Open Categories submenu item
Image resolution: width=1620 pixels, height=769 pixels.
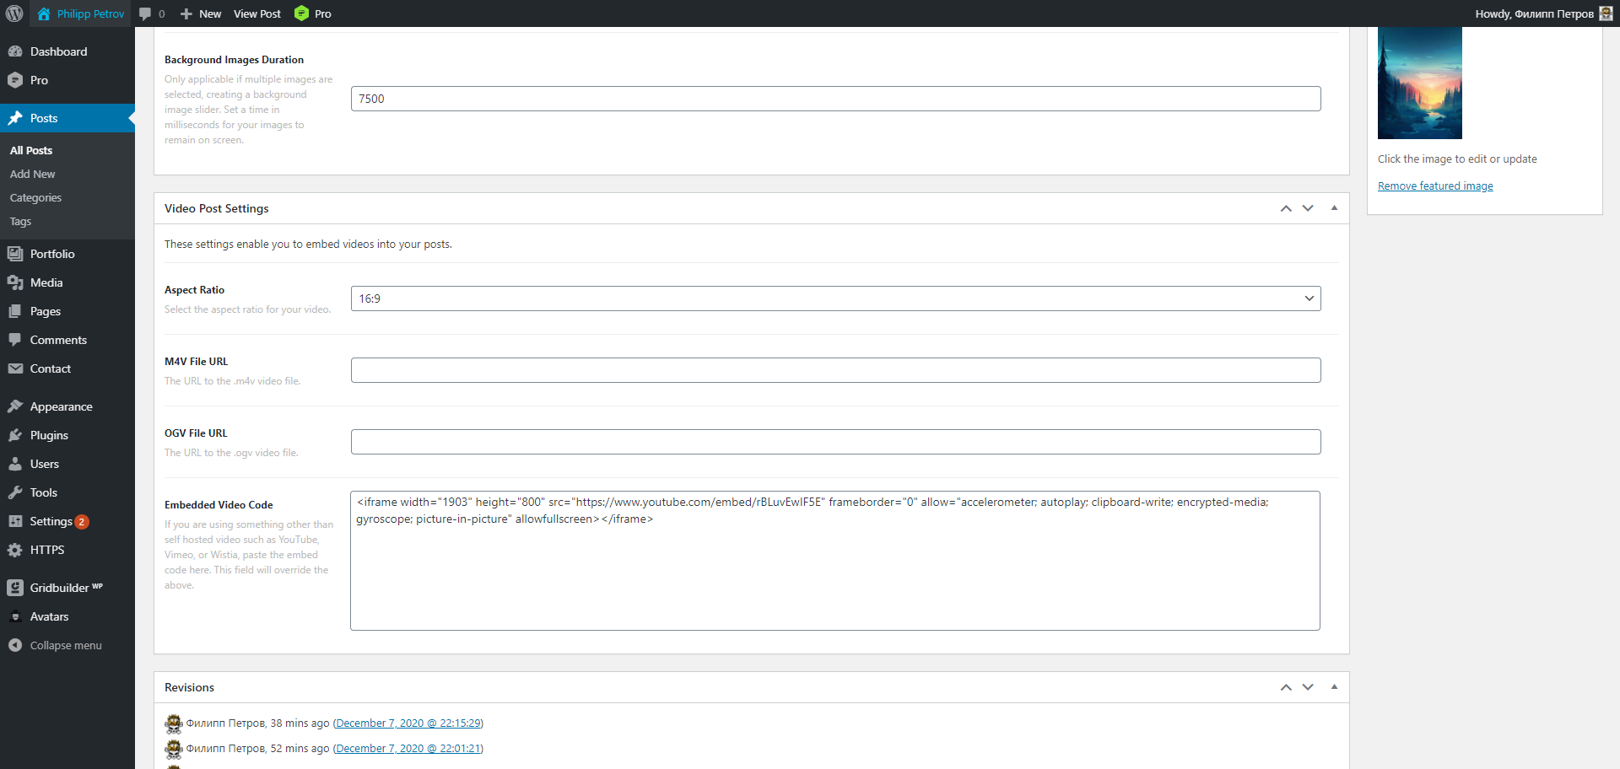pyautogui.click(x=35, y=197)
